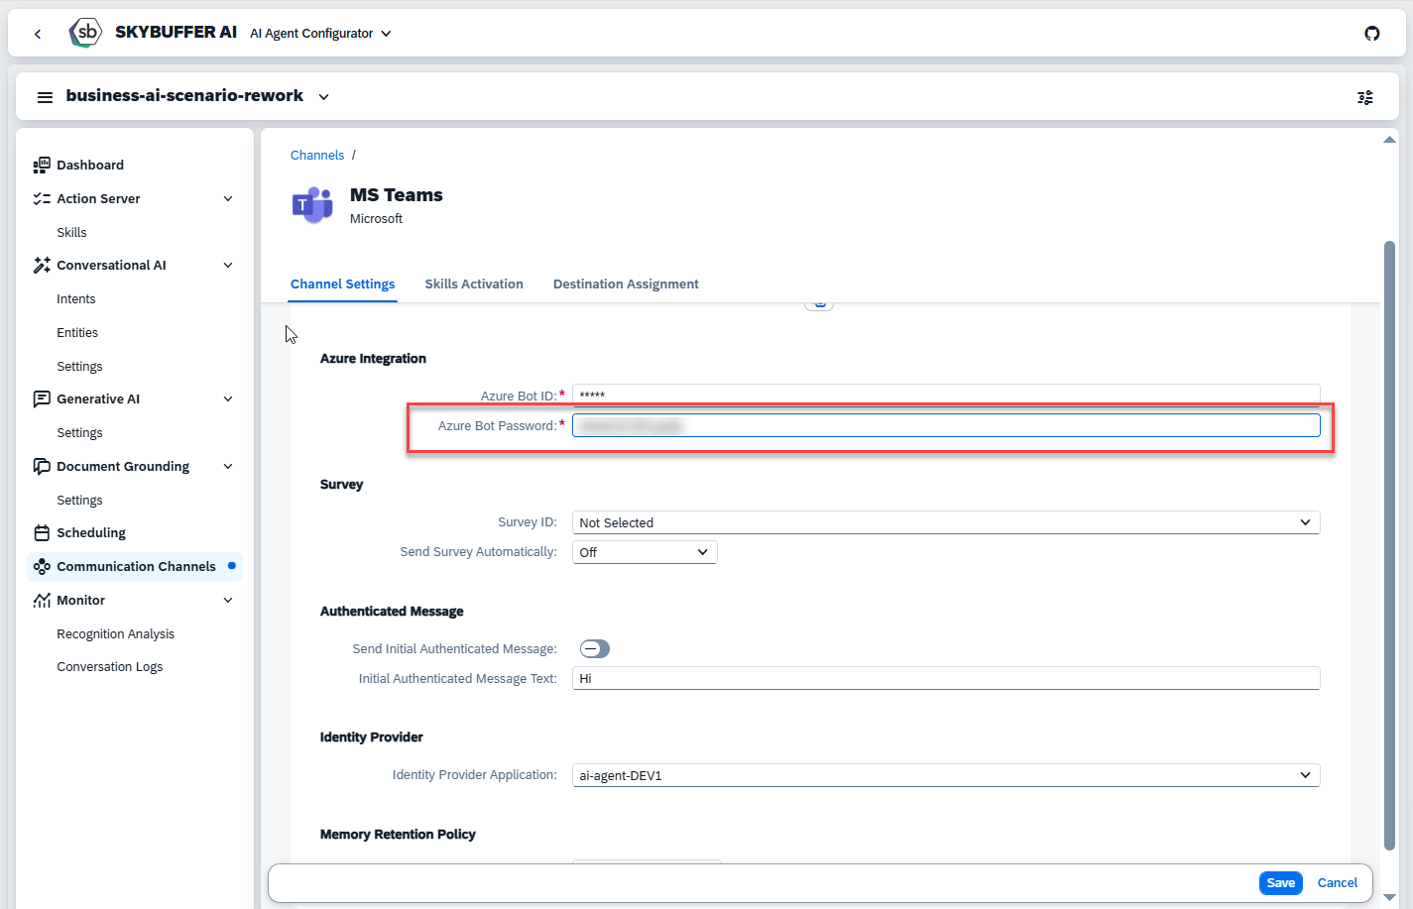The height and width of the screenshot is (909, 1413).
Task: Click the scroll up arrow
Action: point(1389,140)
